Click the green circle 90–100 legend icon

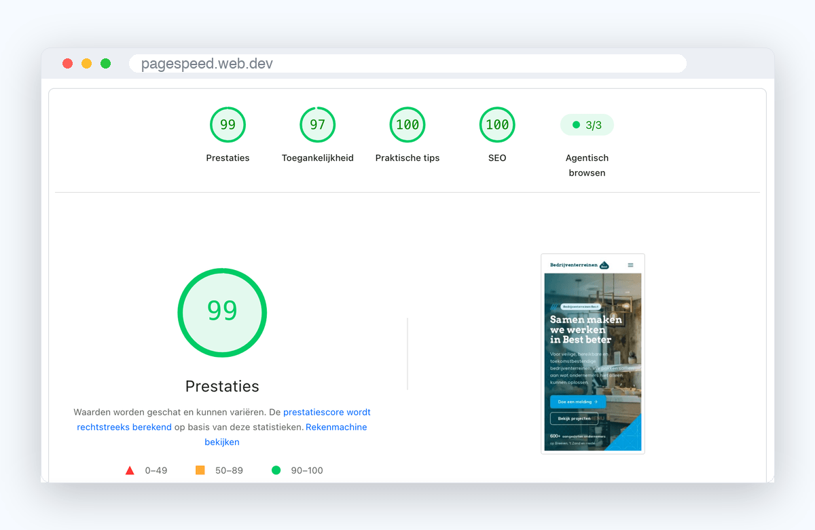click(276, 470)
